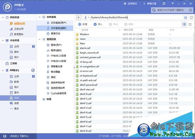Collapse the PP助手1 device section
This screenshot has width=195, height=139.
pyautogui.click(x=3, y=70)
